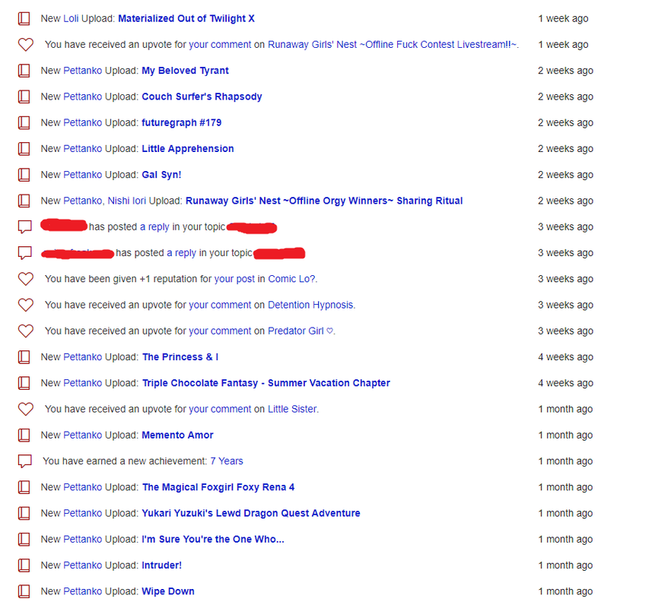Viewport: 671px width, 608px height.
Task: Open I'm Sure You're the One Who...
Action: click(213, 539)
